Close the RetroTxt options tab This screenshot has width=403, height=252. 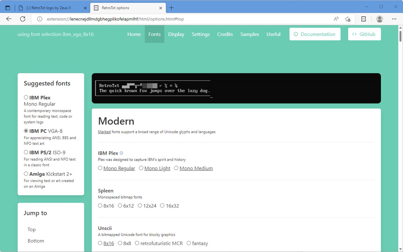pos(161,8)
